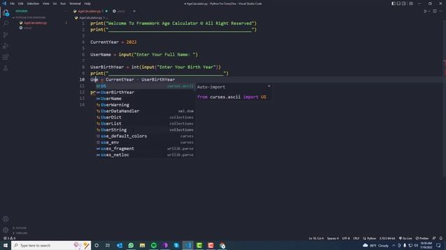Open Skype from the taskbar
The image size is (446, 250).
(176, 245)
